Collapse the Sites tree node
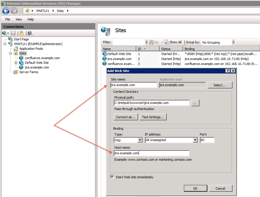The height and width of the screenshot is (197, 260). coord(10,54)
